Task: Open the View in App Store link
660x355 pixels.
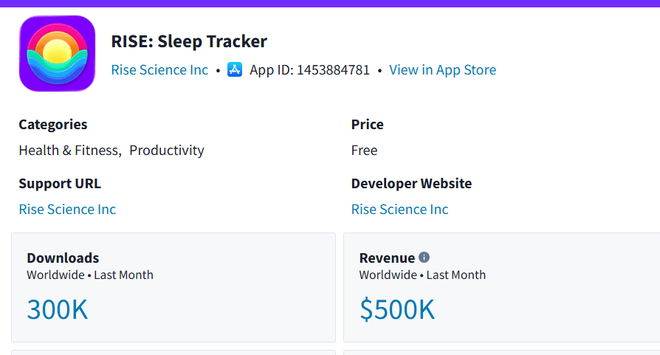Action: 442,70
